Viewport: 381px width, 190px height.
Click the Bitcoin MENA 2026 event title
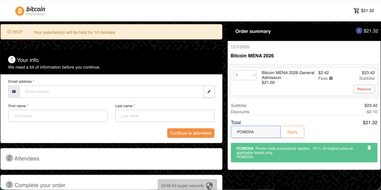(252, 56)
